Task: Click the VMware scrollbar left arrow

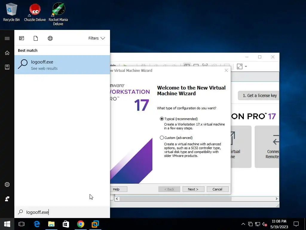Action: (117, 199)
